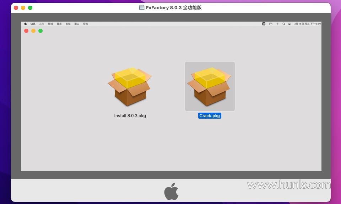The width and height of the screenshot is (341, 204).
Task: Click the screen mirroring icon in menu bar
Action: pos(271,24)
